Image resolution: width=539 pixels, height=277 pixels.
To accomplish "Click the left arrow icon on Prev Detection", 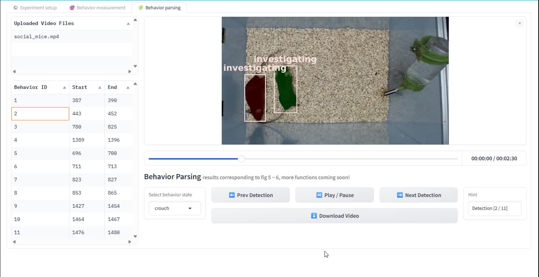I will pos(232,195).
